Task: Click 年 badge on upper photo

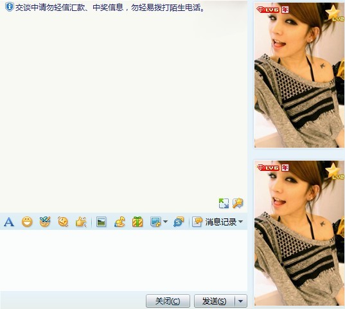Action: [x=285, y=10]
